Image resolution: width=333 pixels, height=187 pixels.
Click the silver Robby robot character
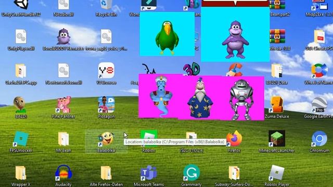pyautogui.click(x=241, y=100)
